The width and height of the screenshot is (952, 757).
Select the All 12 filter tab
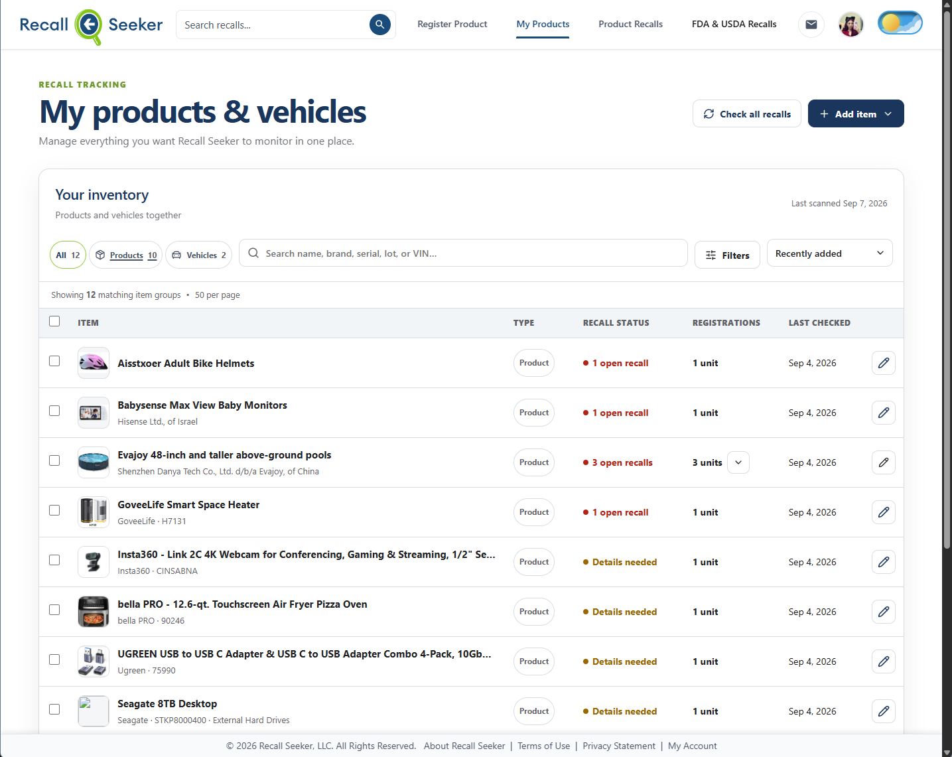click(x=68, y=255)
